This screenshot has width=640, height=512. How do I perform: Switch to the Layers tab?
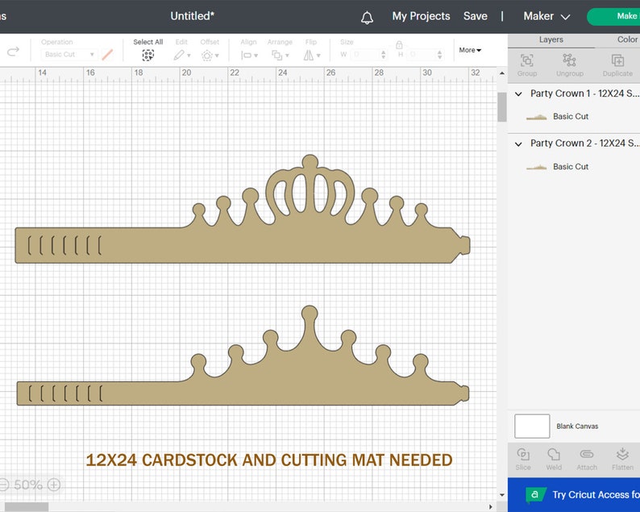click(x=551, y=40)
